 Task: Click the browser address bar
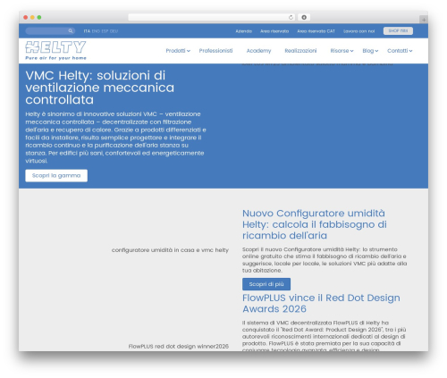[x=212, y=18]
